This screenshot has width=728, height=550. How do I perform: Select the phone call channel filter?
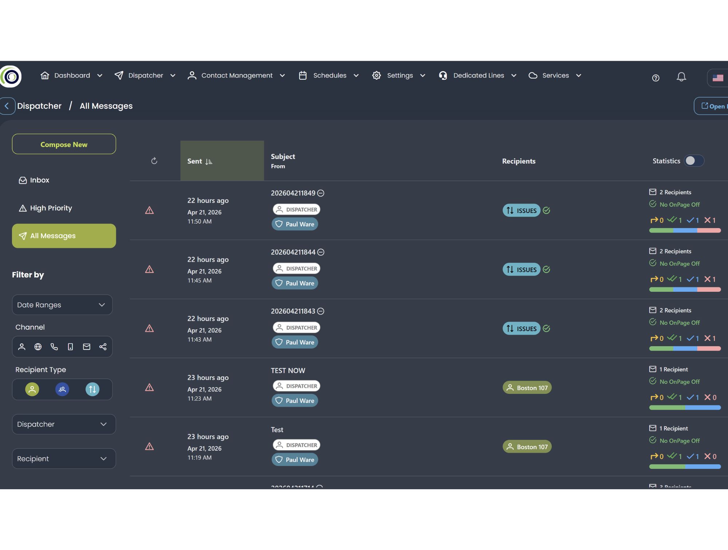(x=54, y=347)
